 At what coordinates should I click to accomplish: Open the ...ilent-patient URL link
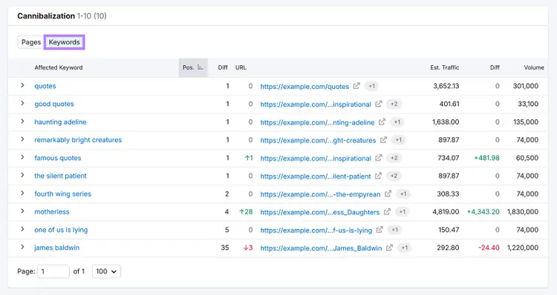click(x=316, y=176)
